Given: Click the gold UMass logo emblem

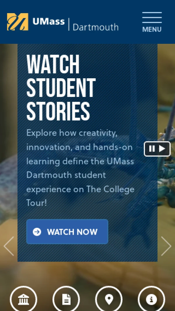Looking at the screenshot, I should click(x=17, y=22).
